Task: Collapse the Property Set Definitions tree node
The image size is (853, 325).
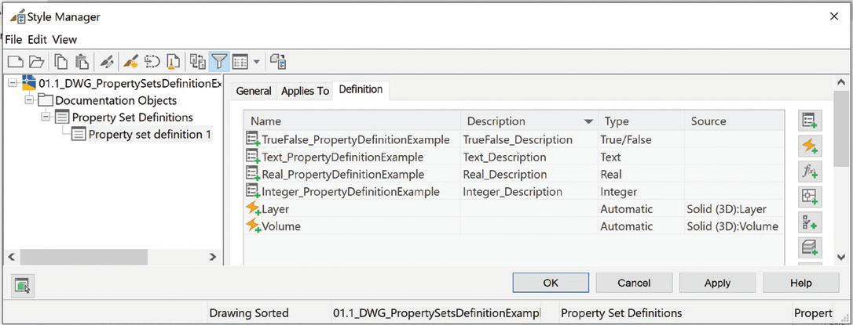Action: point(46,117)
